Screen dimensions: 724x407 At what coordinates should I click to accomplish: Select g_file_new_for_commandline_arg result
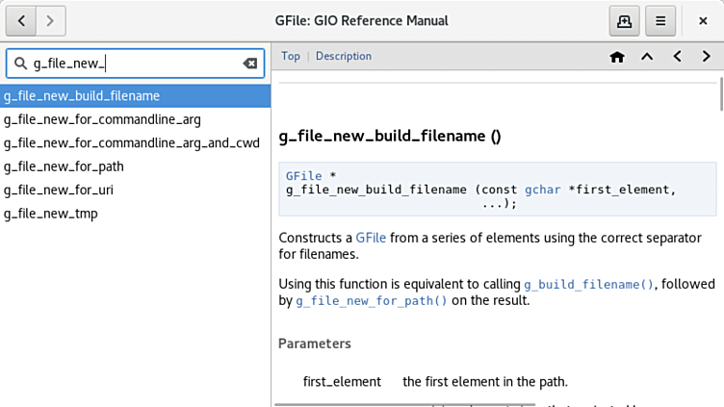(102, 119)
